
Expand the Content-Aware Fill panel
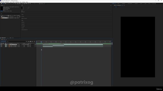pyautogui.click(x=24, y=30)
